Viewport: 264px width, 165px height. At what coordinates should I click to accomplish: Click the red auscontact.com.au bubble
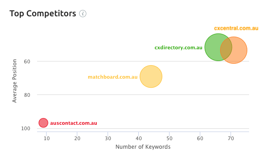43,123
